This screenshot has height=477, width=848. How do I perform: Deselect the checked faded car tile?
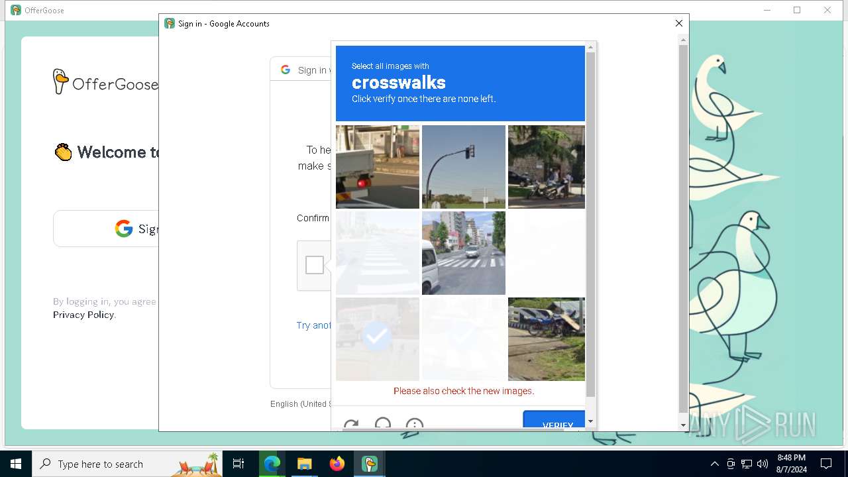[378, 339]
